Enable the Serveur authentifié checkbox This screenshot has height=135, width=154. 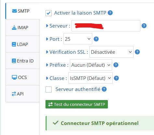[48, 89]
